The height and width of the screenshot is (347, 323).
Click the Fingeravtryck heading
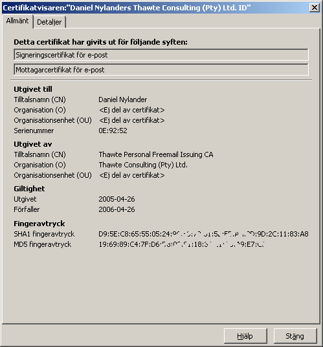coord(39,224)
